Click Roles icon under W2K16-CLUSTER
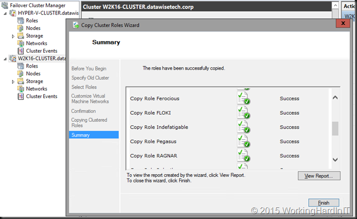Viewport: 357px width, 219px height. [x=21, y=66]
